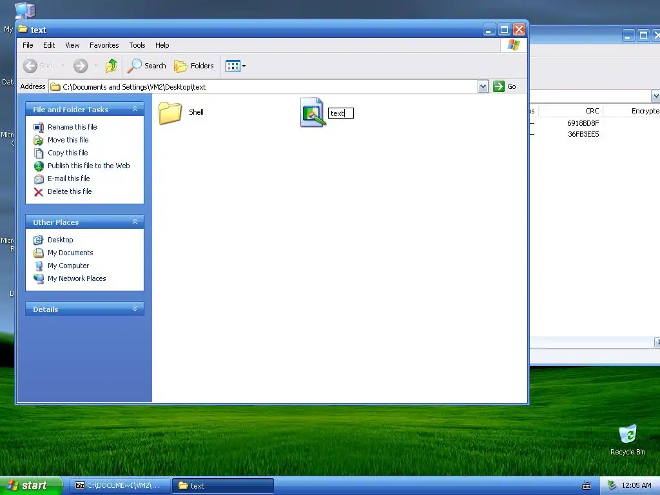This screenshot has width=660, height=495.
Task: Collapse the Other Places panel
Action: click(135, 222)
